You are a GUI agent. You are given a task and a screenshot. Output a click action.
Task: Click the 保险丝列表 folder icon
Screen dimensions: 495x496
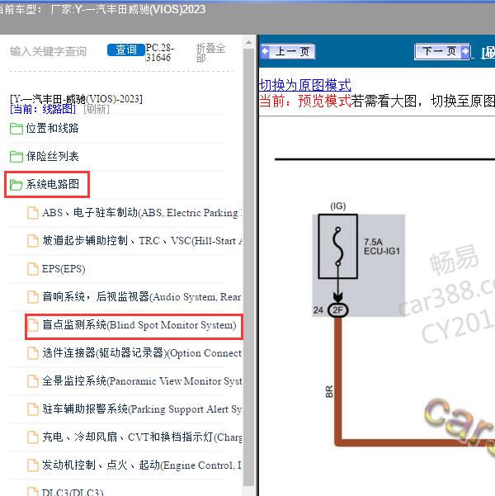16,157
